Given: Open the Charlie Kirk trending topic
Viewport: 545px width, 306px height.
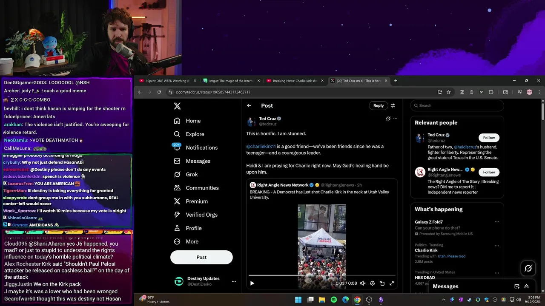Looking at the screenshot, I should point(426,250).
